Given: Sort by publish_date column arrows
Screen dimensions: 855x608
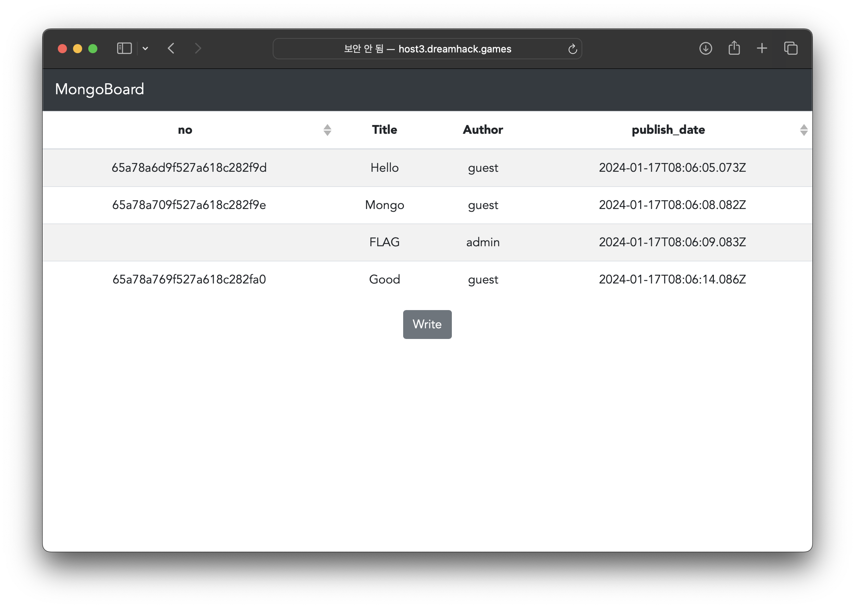Looking at the screenshot, I should (x=803, y=130).
